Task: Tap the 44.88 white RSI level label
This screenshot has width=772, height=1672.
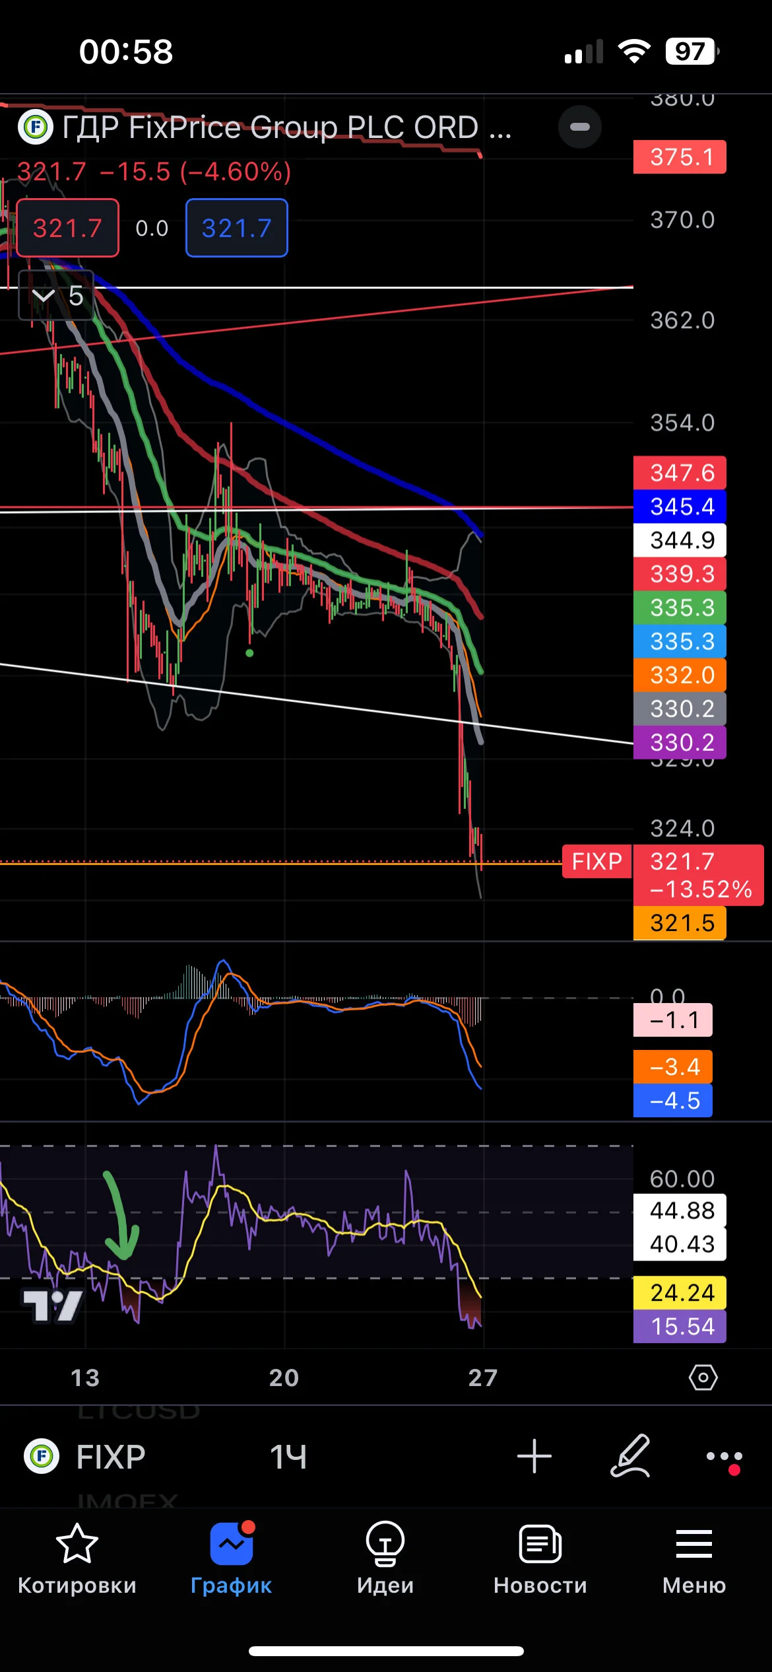Action: point(680,1210)
